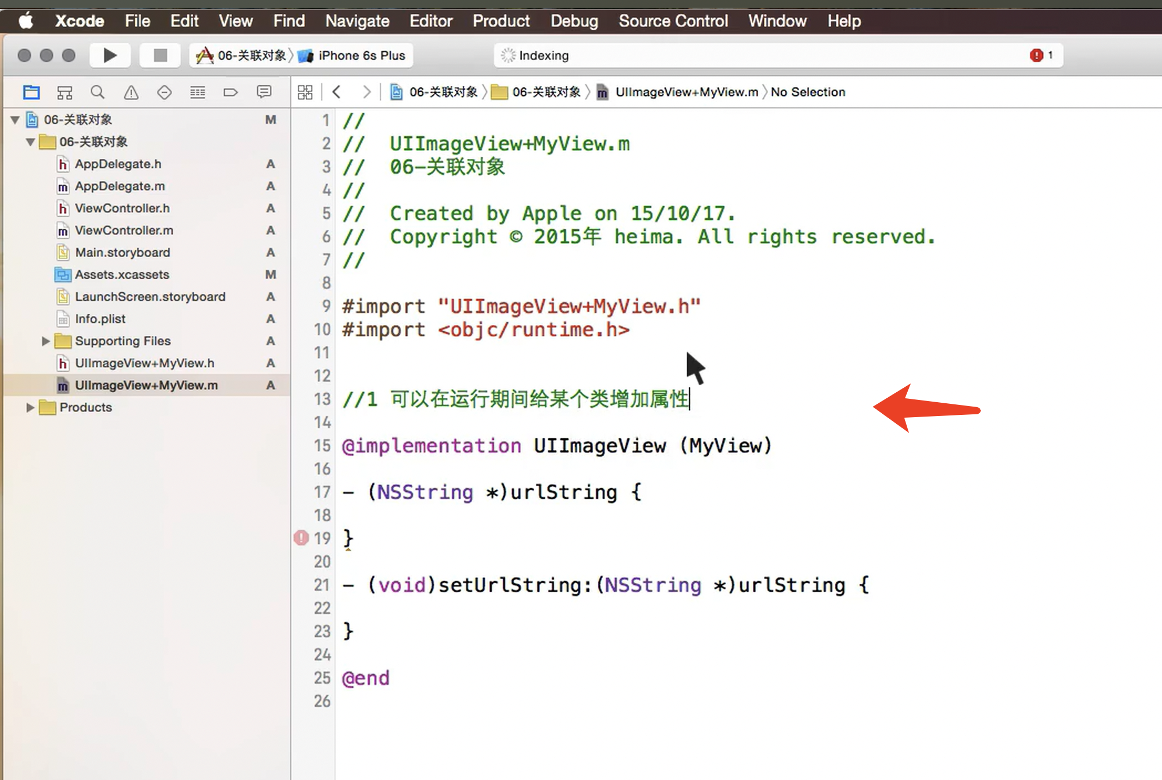The image size is (1162, 780).
Task: Click the red error badge in activity bar
Action: (x=1036, y=55)
